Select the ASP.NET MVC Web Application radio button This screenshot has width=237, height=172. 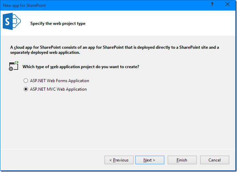click(26, 89)
